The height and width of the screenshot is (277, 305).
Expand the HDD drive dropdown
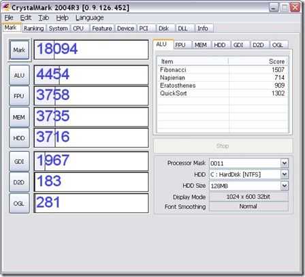coord(285,174)
